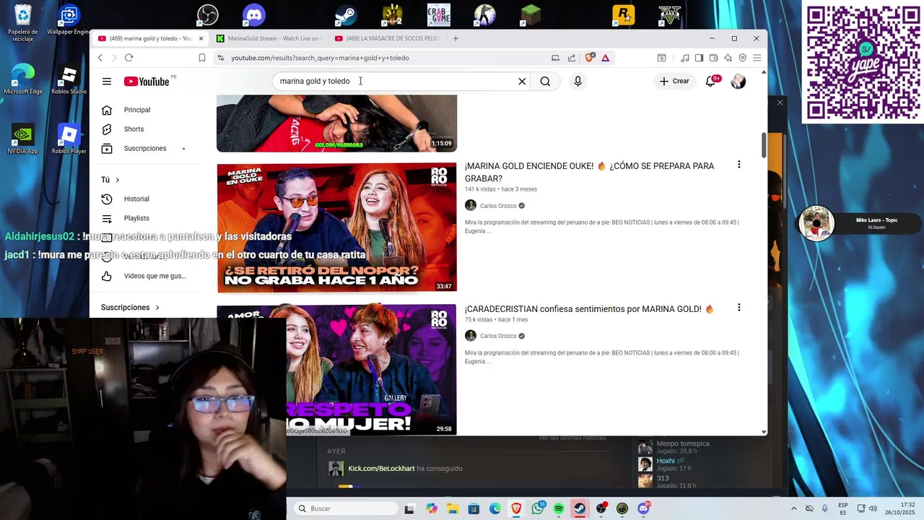Open the Brave Leo AI sparkle icon
The image size is (924, 520).
728,58
